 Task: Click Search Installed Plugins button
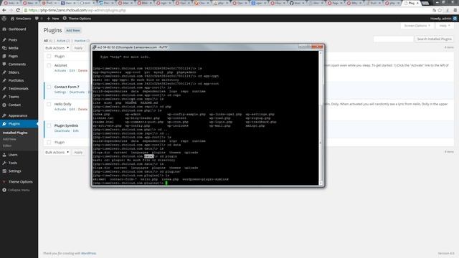[x=434, y=39]
